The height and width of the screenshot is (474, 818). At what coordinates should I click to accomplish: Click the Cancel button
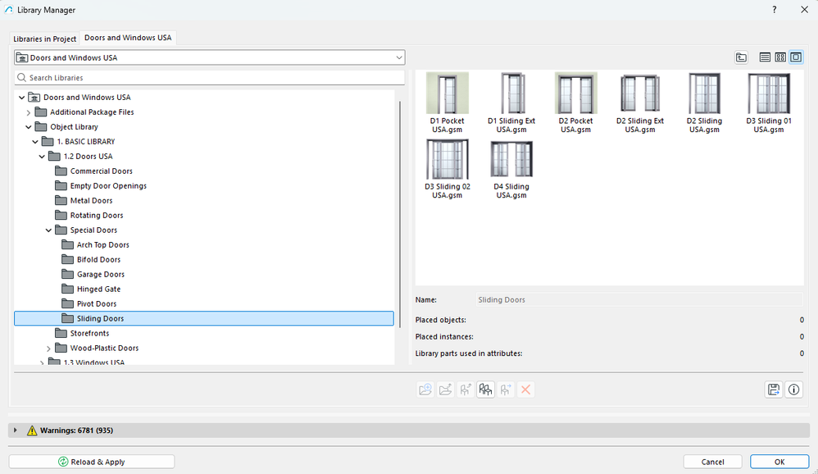click(712, 462)
